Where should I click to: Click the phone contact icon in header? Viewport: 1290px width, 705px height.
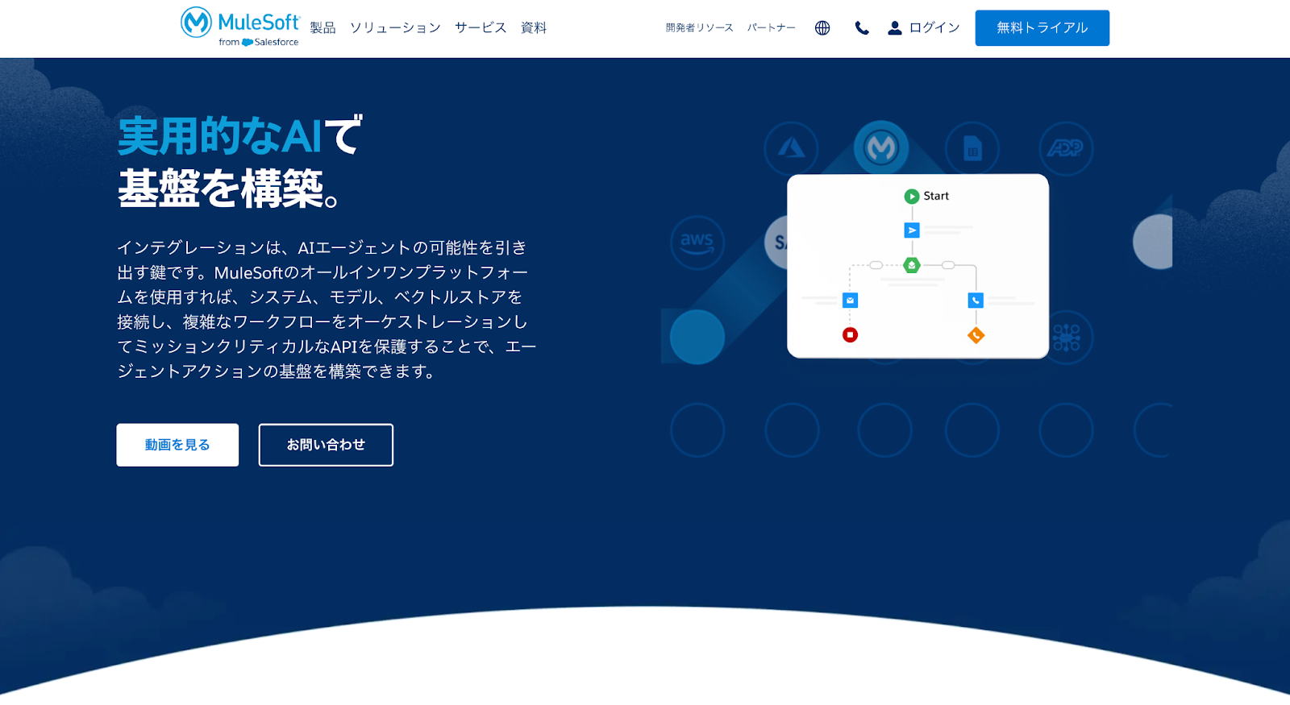tap(862, 28)
